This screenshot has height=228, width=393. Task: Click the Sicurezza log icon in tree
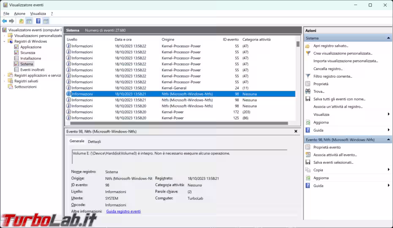click(x=16, y=53)
